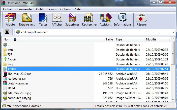The width and height of the screenshot is (177, 110).
Task: Click the scrollbar down arrow
Action: pyautogui.click(x=173, y=99)
